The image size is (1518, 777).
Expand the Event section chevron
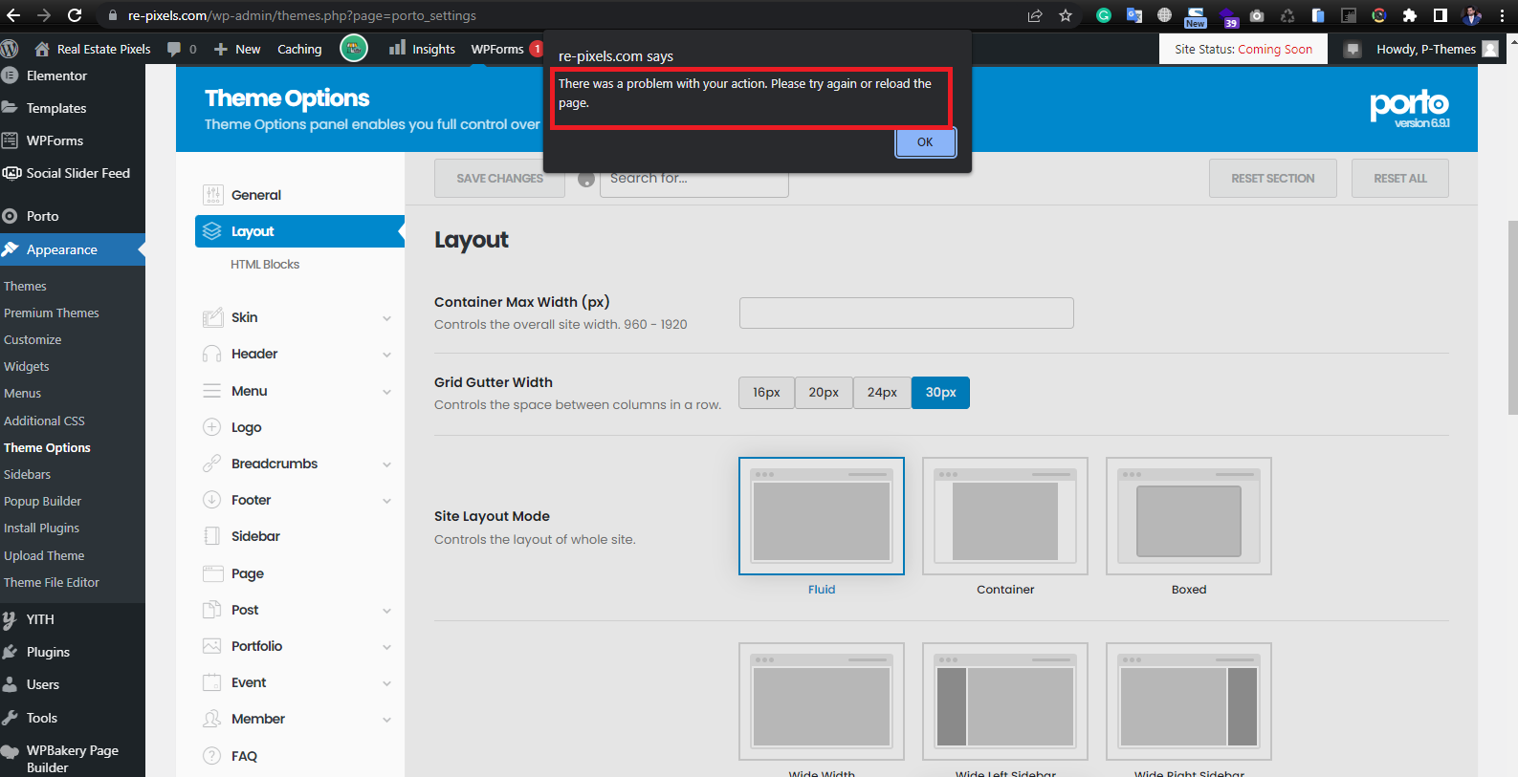pyautogui.click(x=387, y=683)
